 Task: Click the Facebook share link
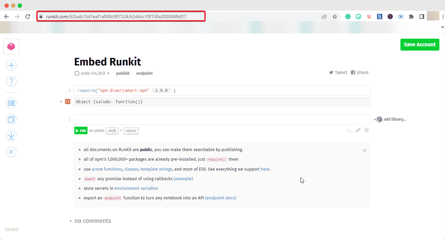click(359, 72)
